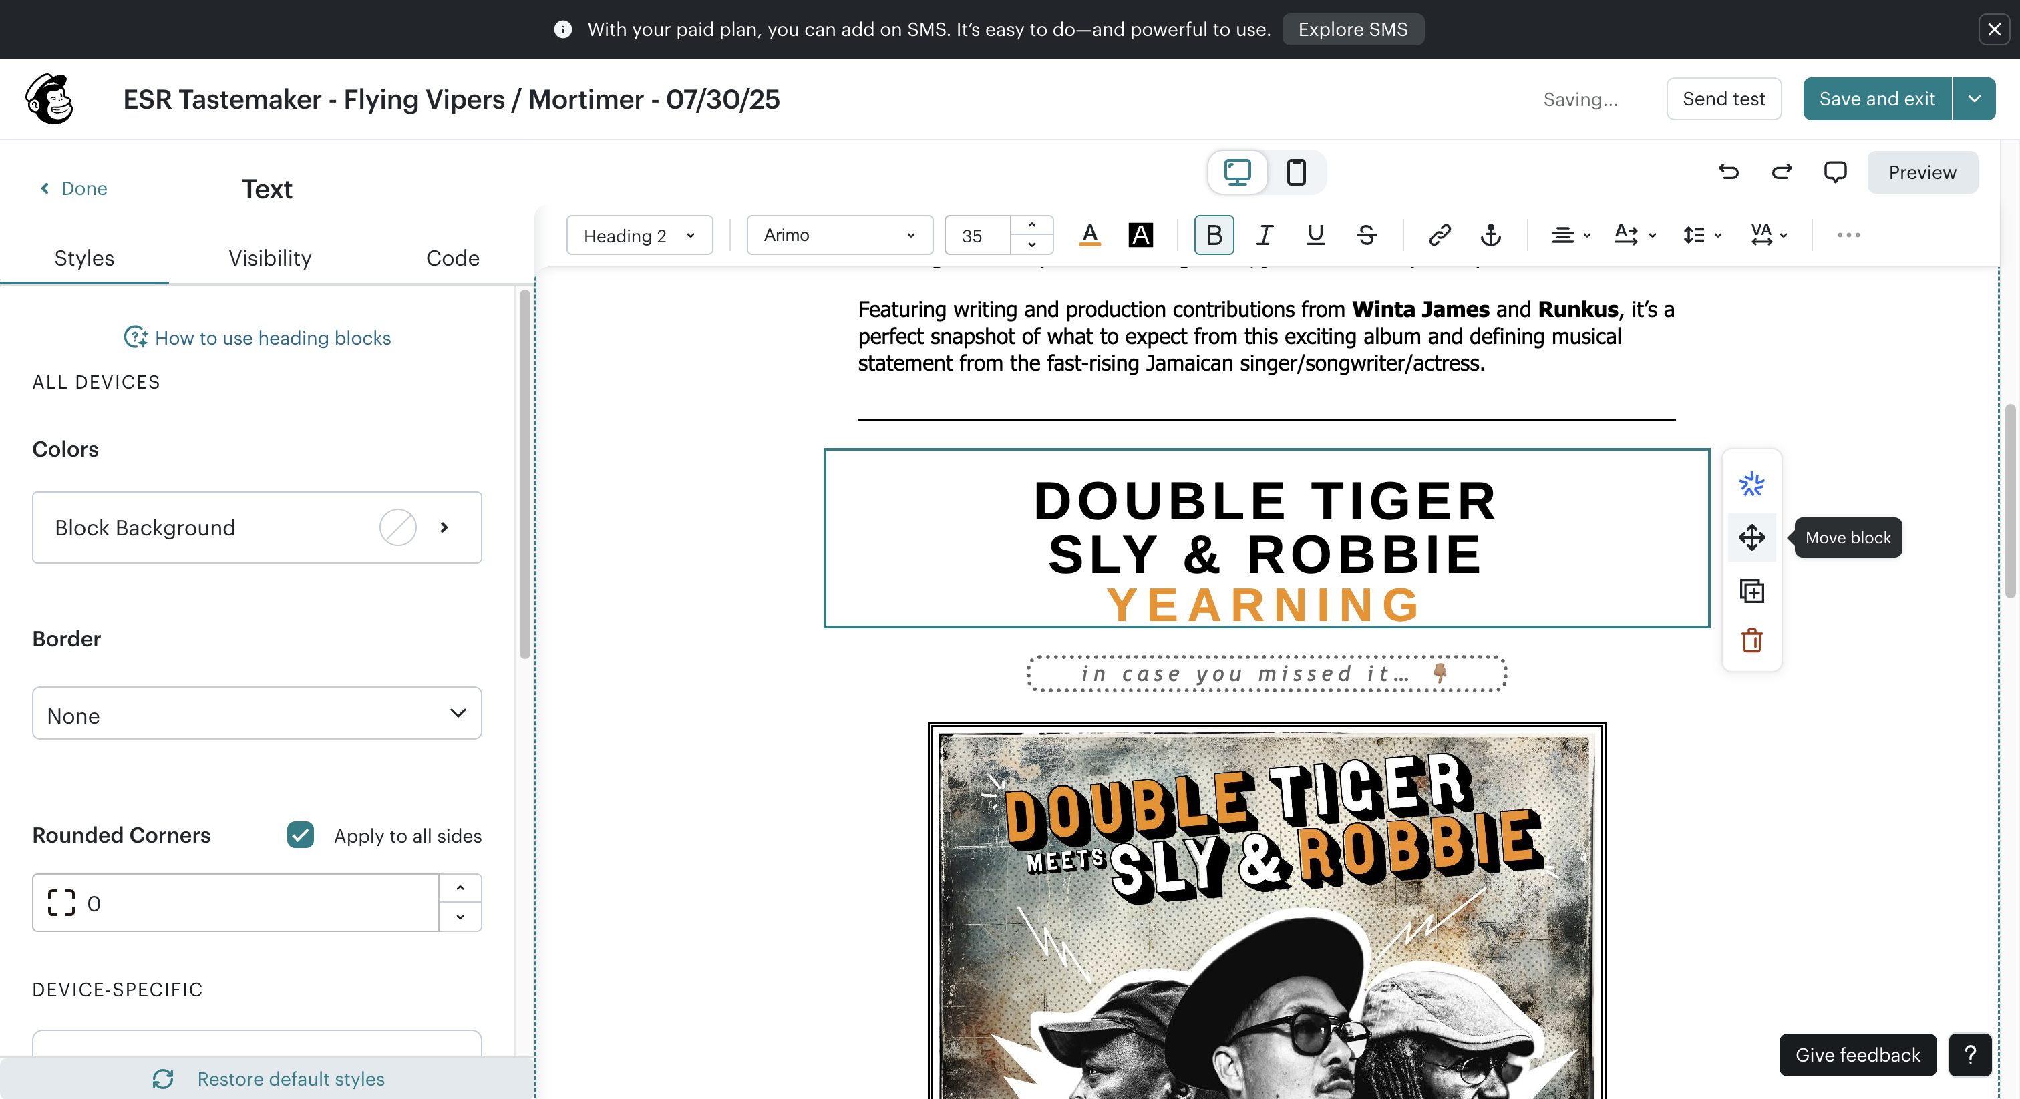Click the info icon in banner
2020x1099 pixels.
point(562,29)
